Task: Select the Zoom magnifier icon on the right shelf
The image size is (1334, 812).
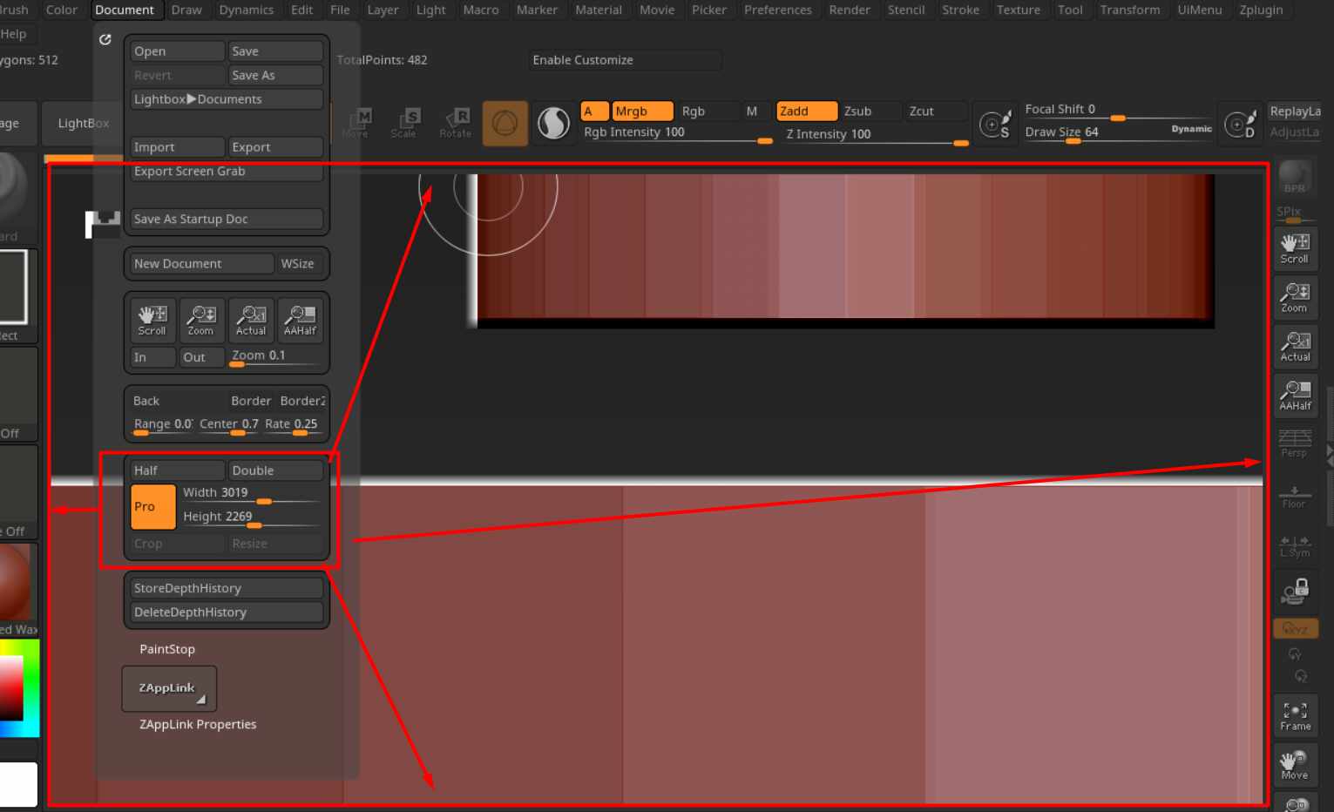Action: [1295, 297]
